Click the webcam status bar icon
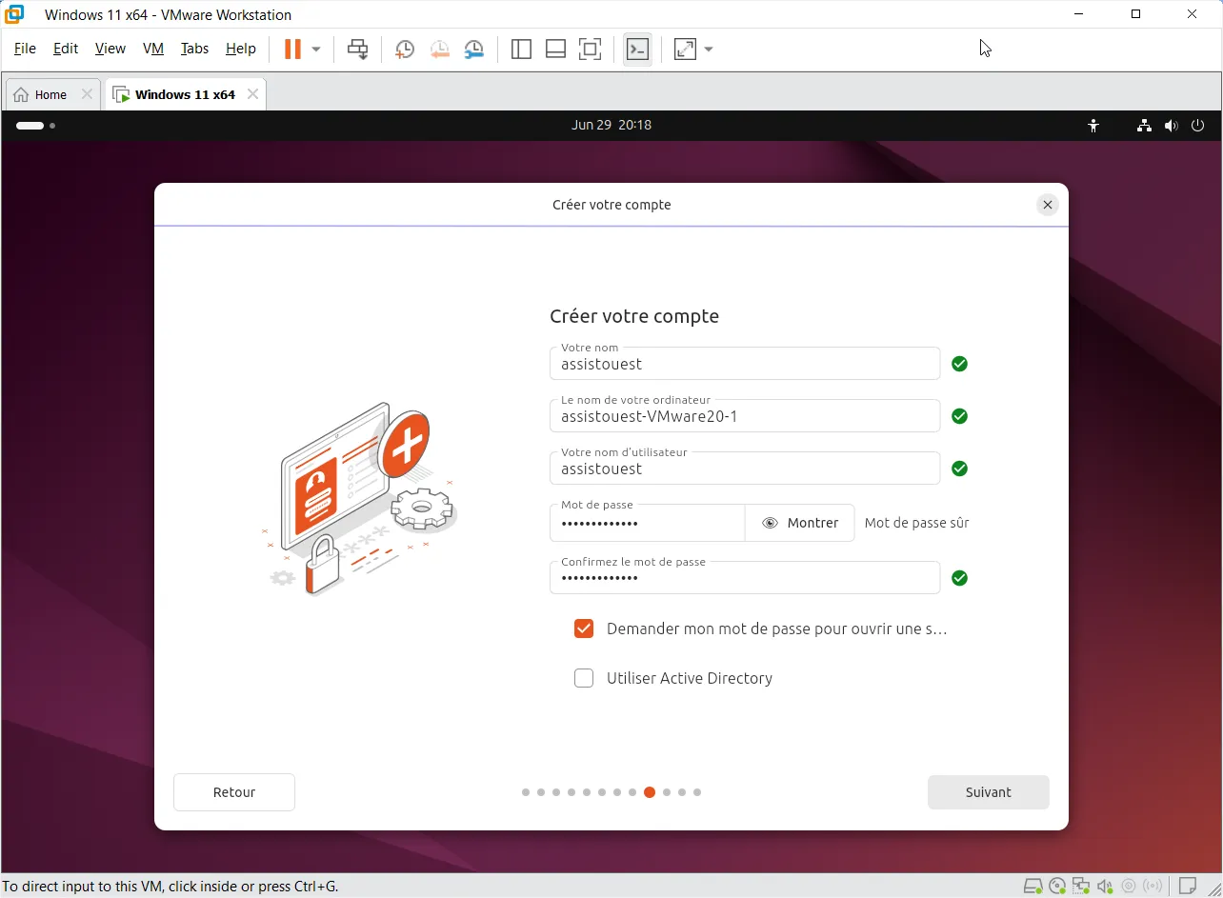The image size is (1223, 898). point(1129,887)
